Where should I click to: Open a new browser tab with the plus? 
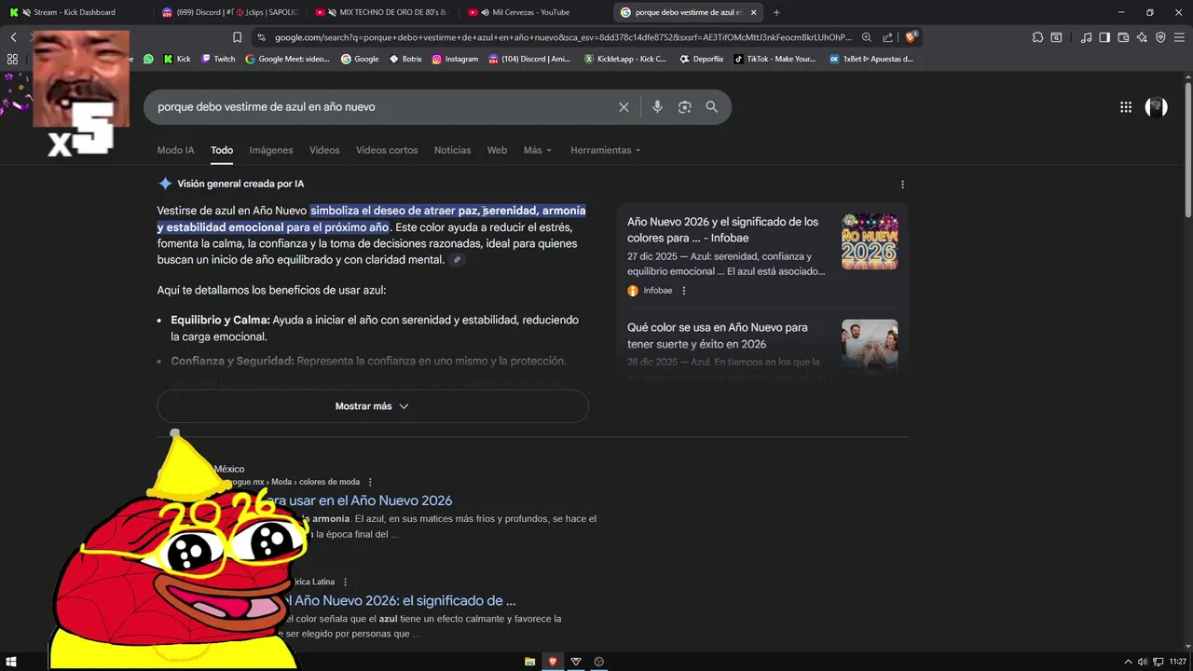click(776, 12)
